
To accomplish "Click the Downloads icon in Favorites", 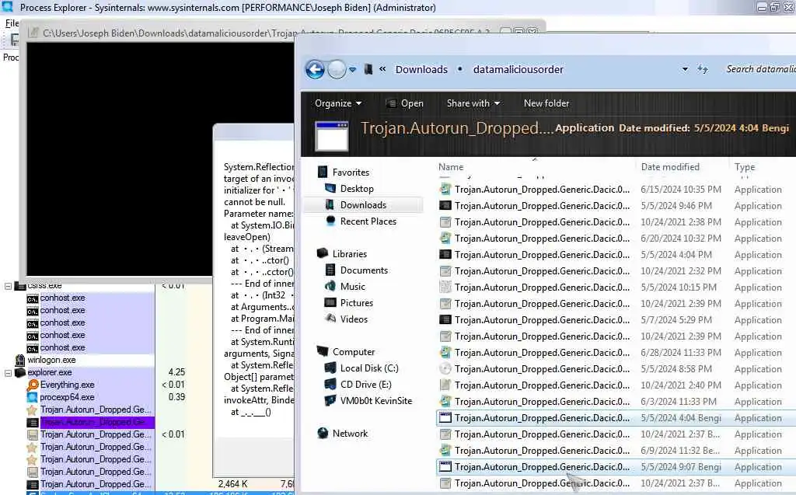I will (x=330, y=204).
